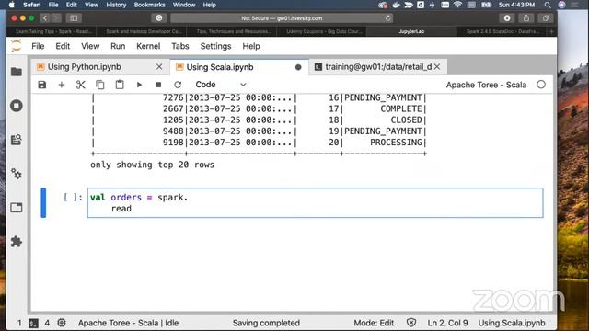Open Safari downloads button
Image resolution: width=589 pixels, height=331 pixels.
click(x=507, y=18)
